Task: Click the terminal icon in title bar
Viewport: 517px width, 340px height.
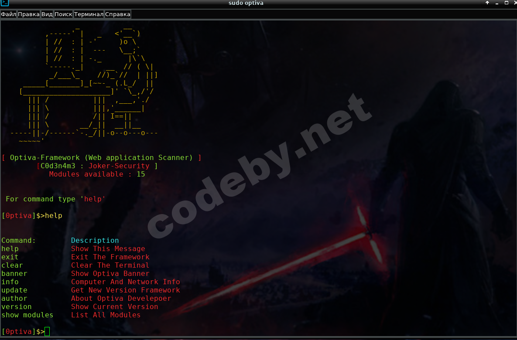Action: pyautogui.click(x=5, y=3)
